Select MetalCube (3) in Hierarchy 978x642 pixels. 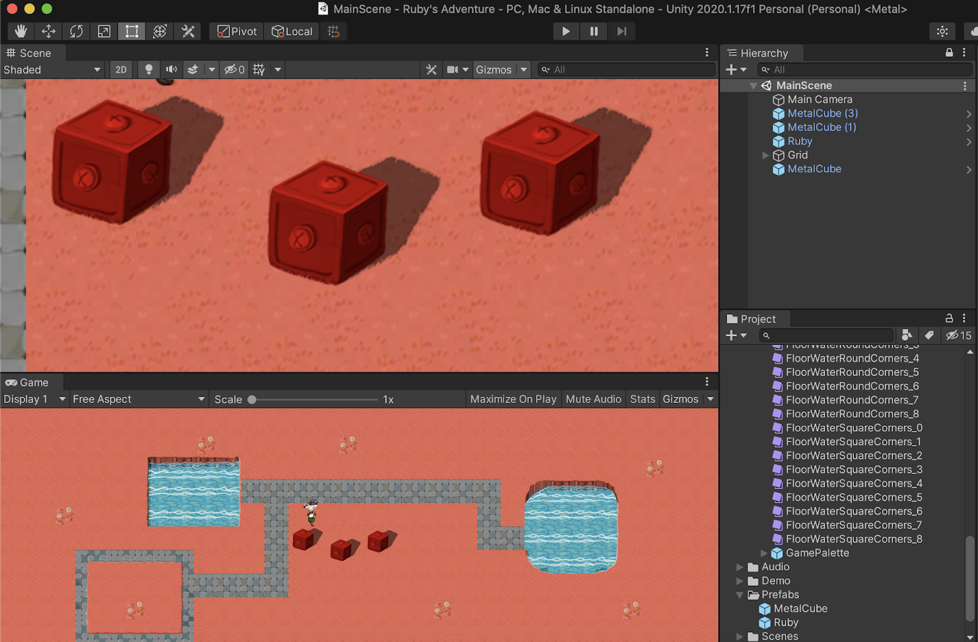[823, 113]
